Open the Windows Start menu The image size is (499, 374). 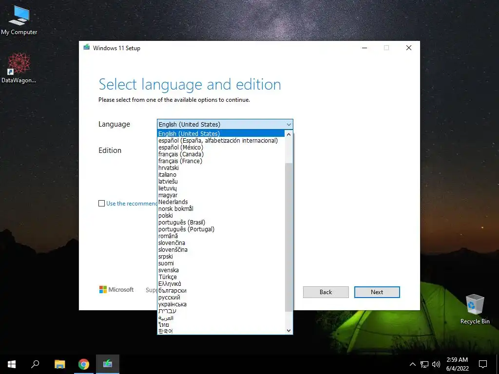[12, 364]
